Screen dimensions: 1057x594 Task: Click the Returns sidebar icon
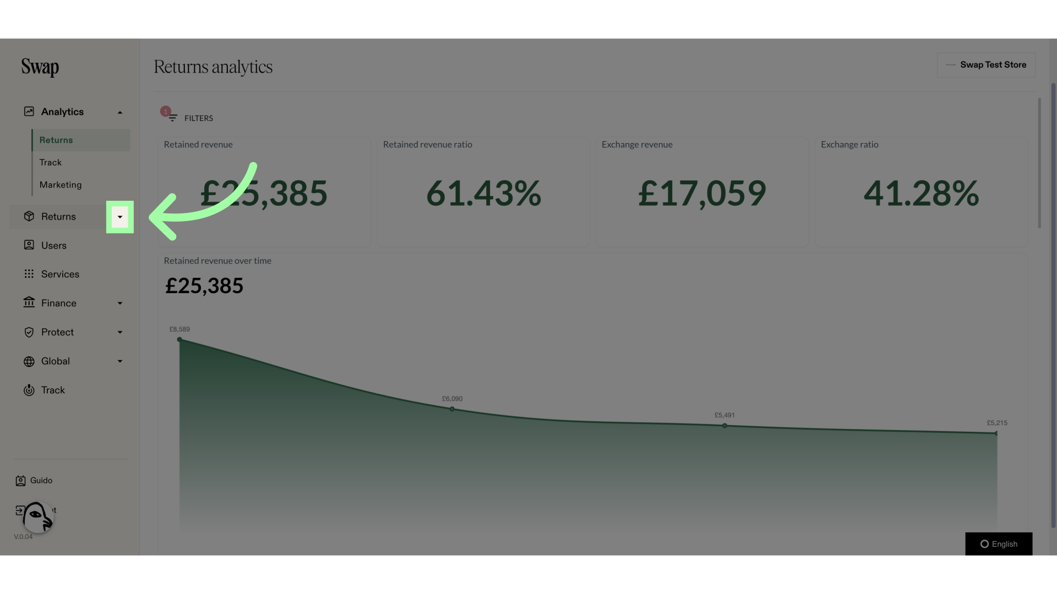tap(28, 216)
